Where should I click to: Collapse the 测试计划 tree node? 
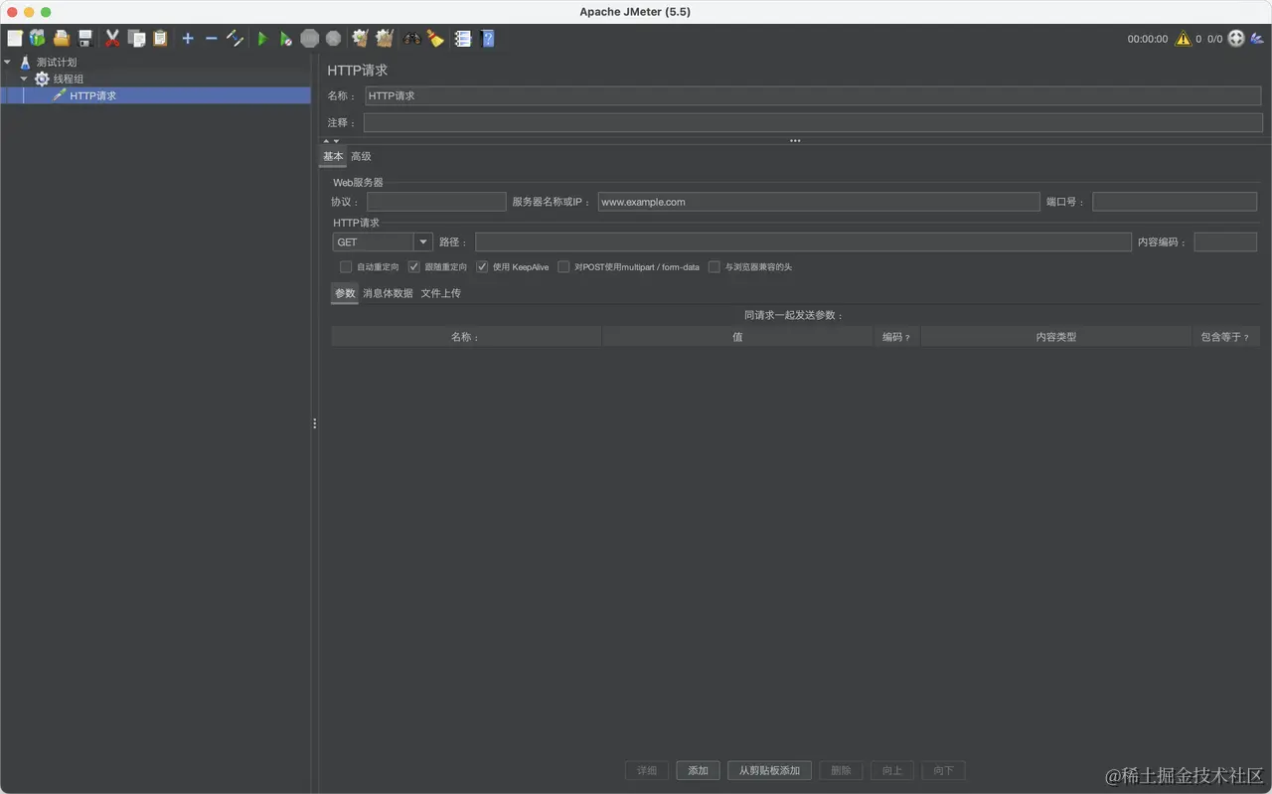[8, 63]
